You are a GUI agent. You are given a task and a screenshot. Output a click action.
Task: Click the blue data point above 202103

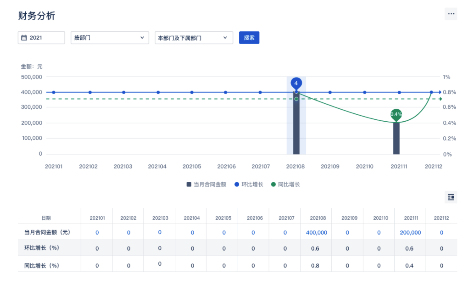(x=124, y=92)
